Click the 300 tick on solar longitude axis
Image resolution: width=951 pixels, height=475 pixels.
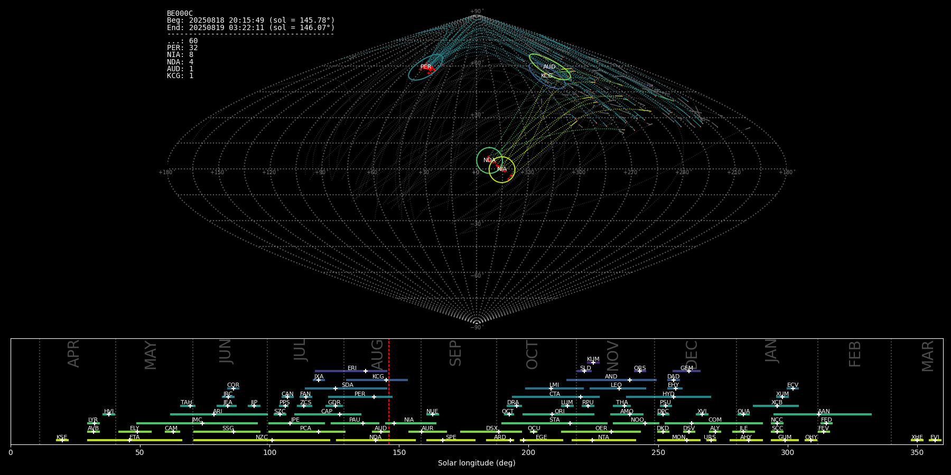point(787,452)
